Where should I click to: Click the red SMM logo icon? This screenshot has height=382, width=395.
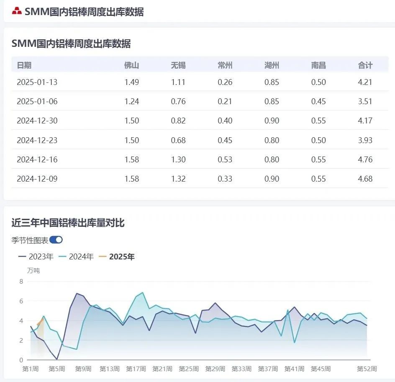point(17,11)
